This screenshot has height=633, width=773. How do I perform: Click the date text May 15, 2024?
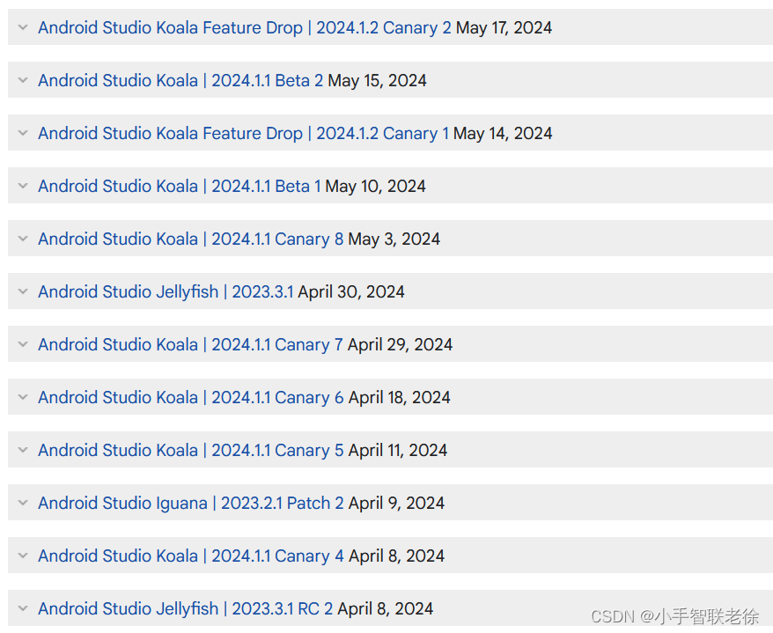click(377, 80)
